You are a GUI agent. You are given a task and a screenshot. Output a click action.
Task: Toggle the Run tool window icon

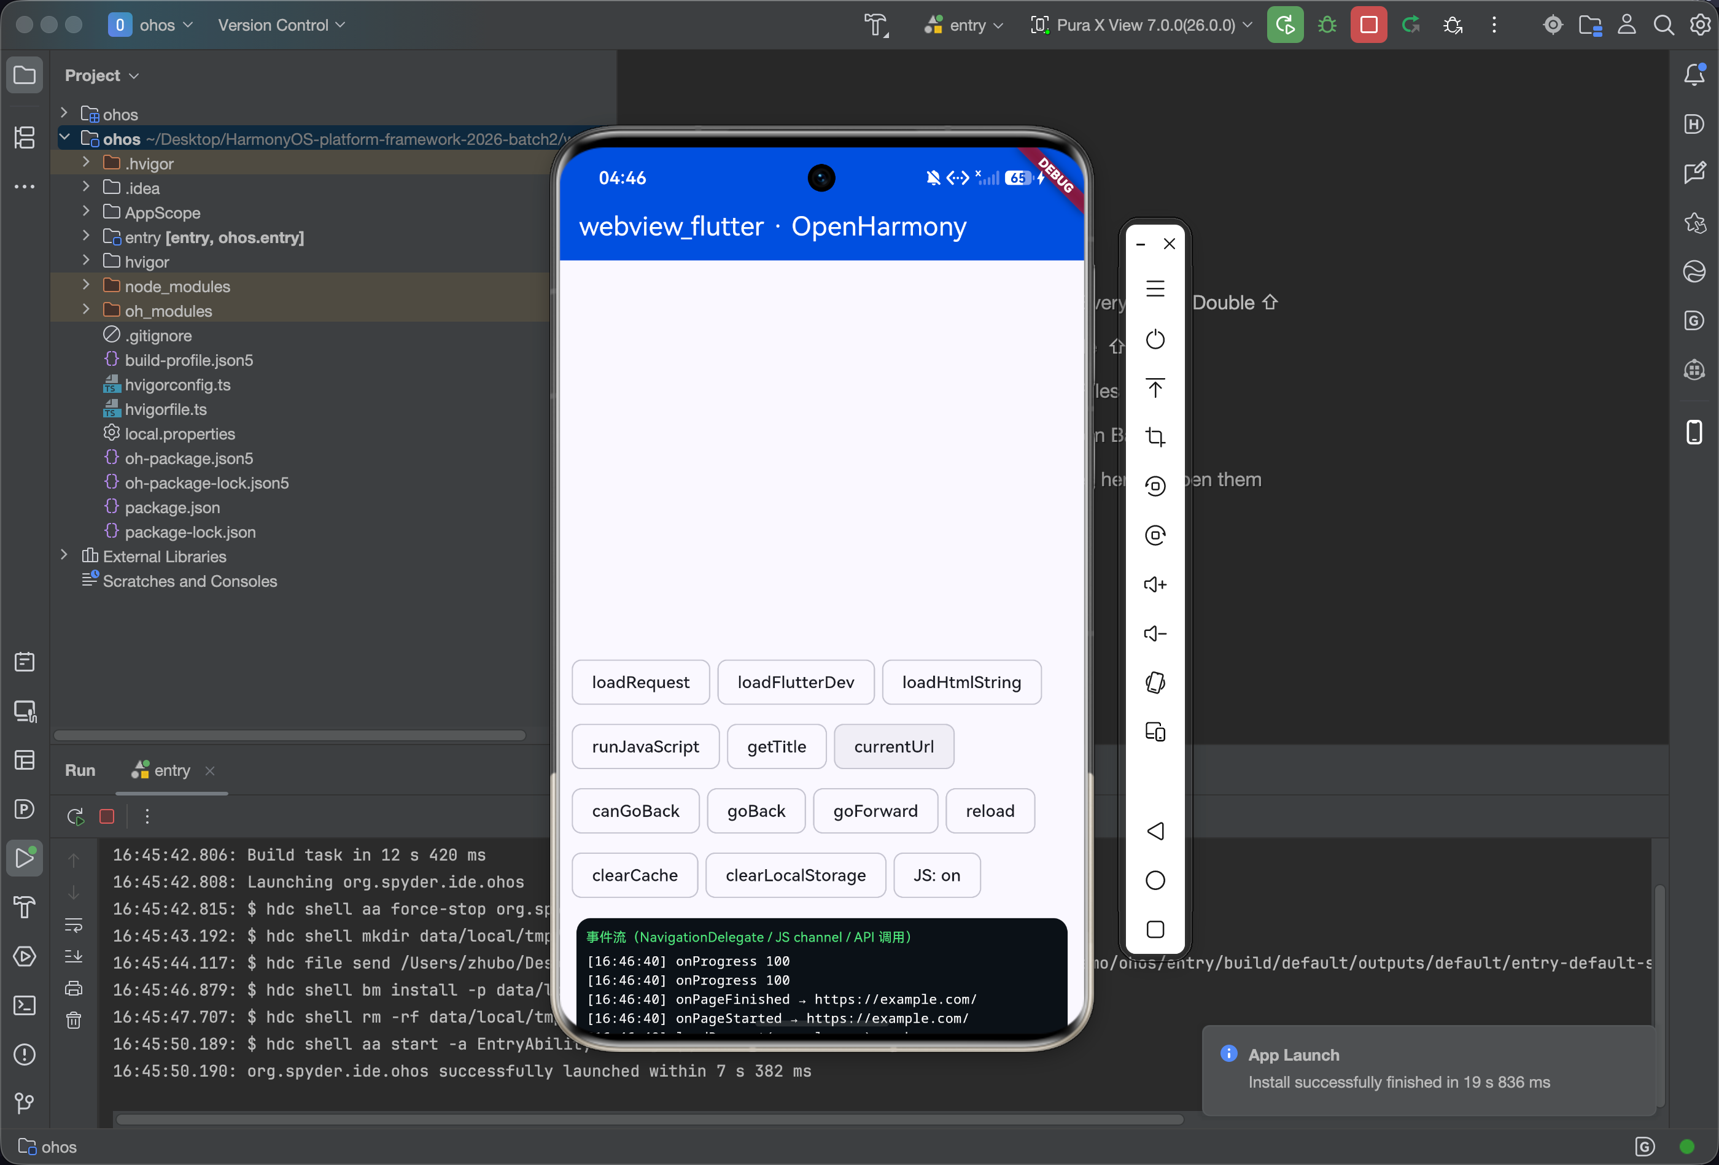coord(25,858)
